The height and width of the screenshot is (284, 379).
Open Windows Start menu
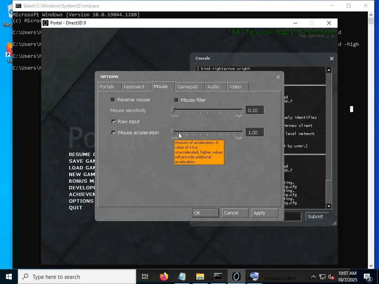9,277
